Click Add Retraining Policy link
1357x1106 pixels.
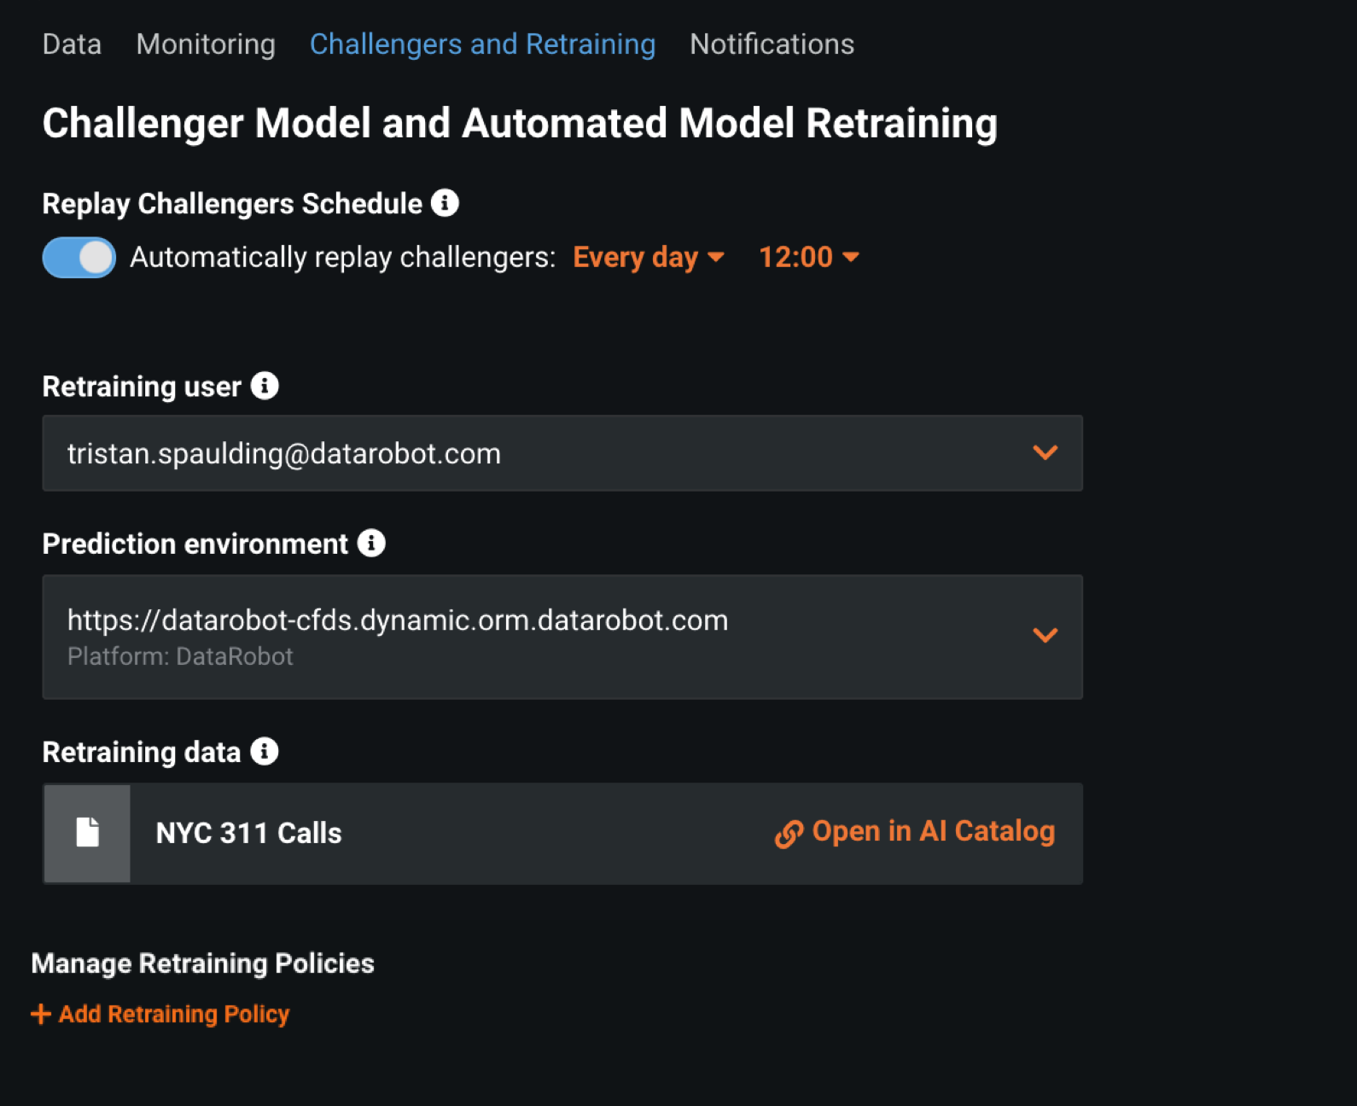click(174, 1014)
